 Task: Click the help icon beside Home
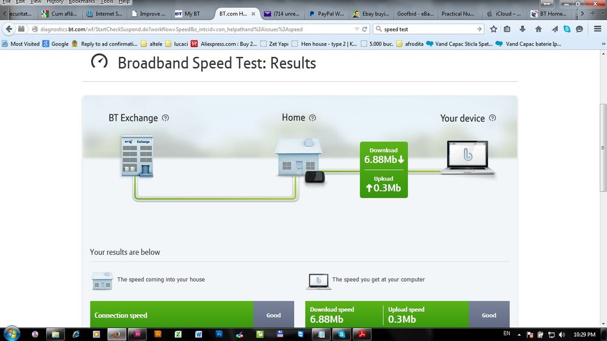[312, 118]
